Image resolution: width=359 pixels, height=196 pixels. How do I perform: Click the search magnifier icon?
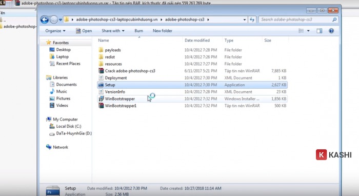click(x=334, y=19)
